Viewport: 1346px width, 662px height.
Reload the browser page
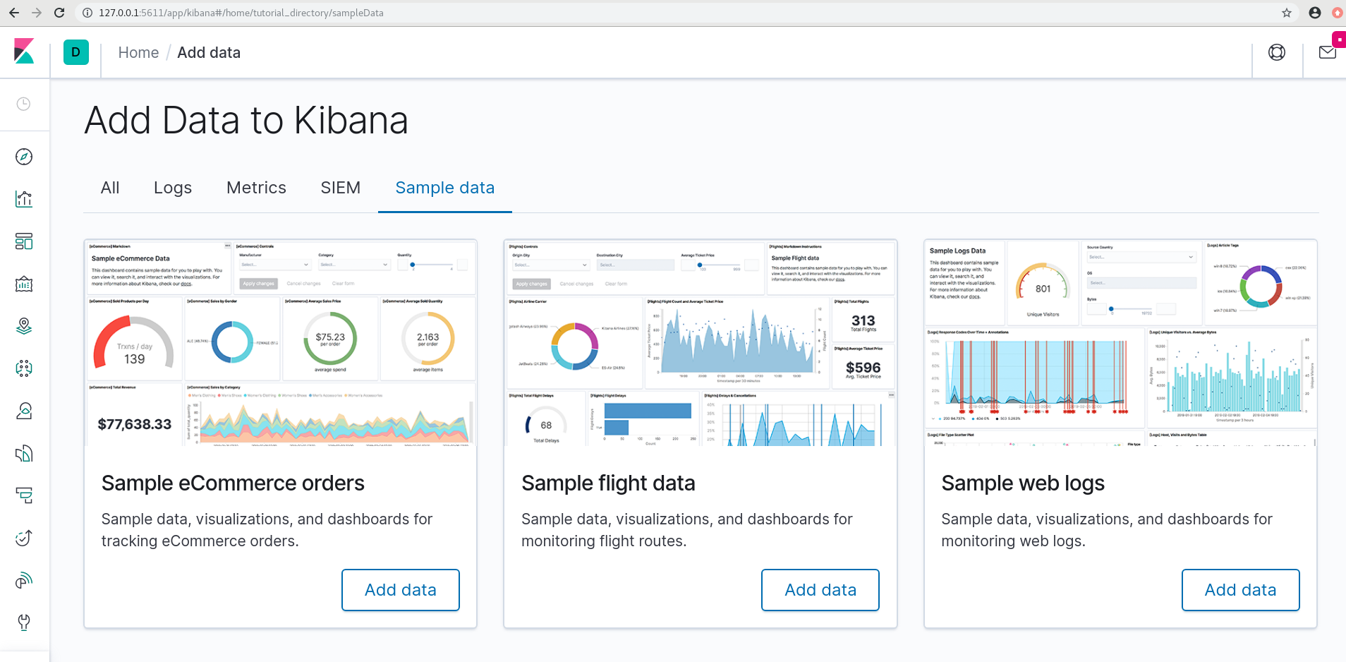(59, 13)
